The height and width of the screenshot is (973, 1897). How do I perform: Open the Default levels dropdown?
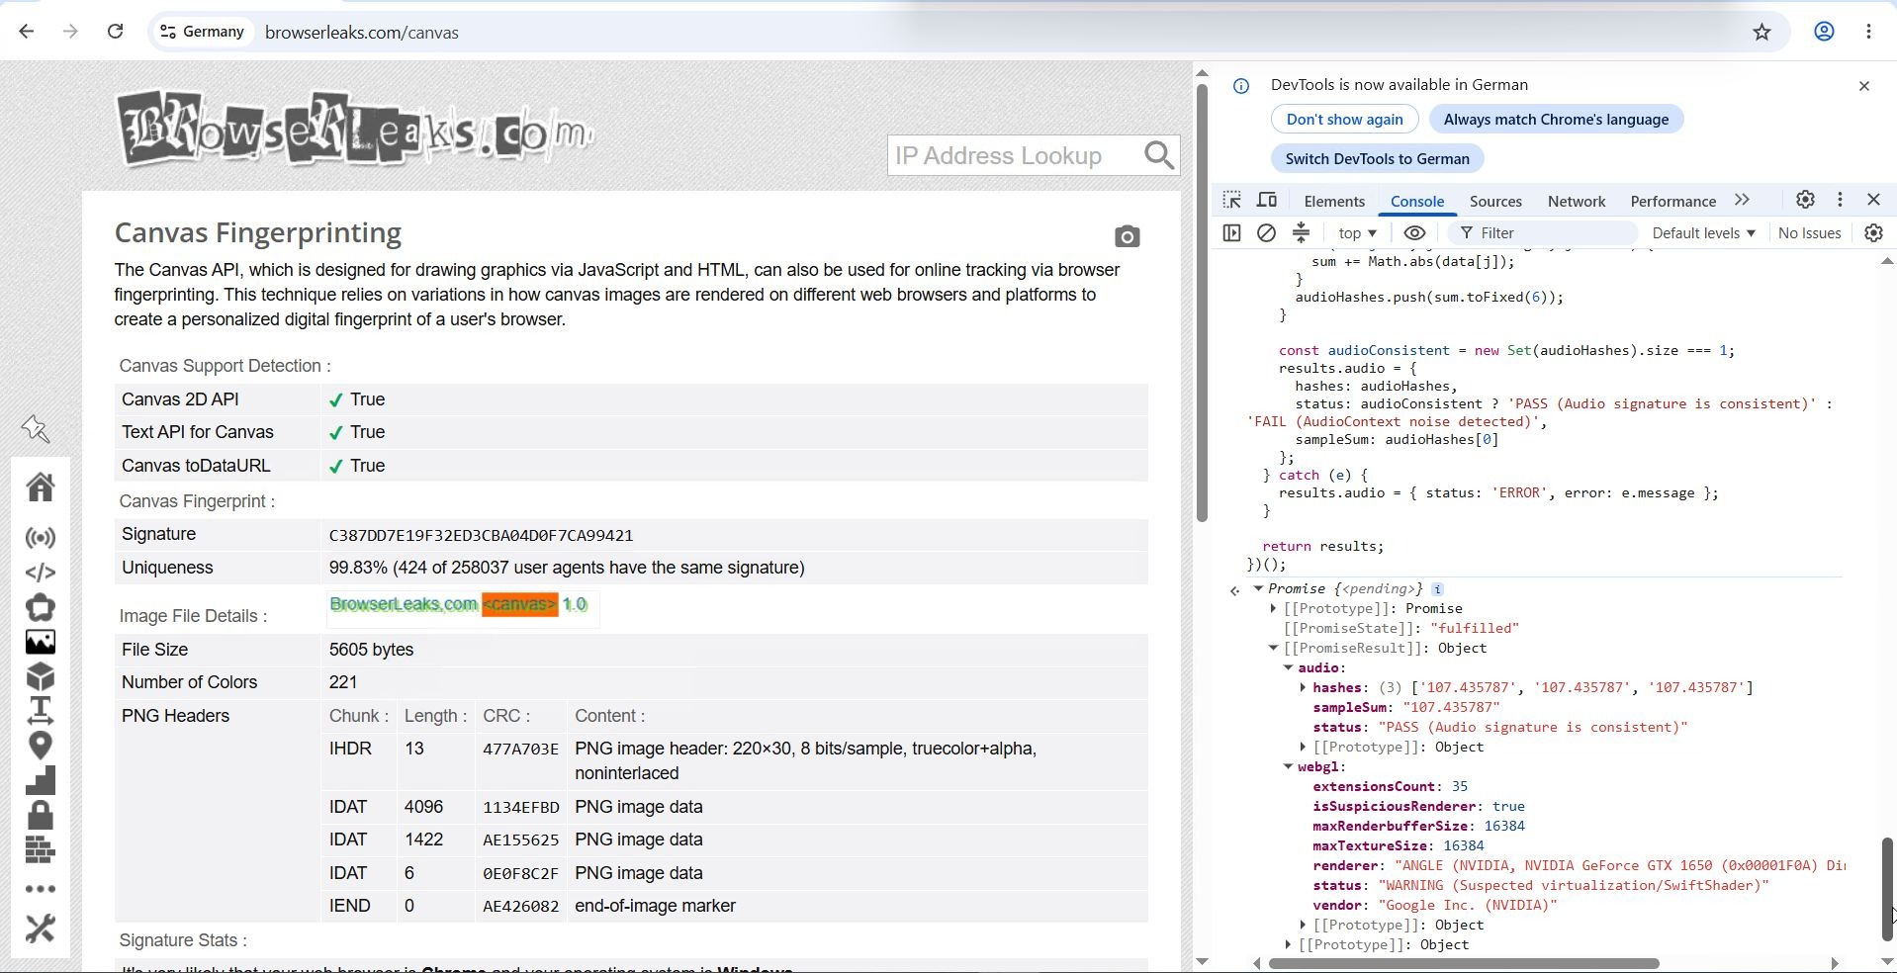(1703, 233)
